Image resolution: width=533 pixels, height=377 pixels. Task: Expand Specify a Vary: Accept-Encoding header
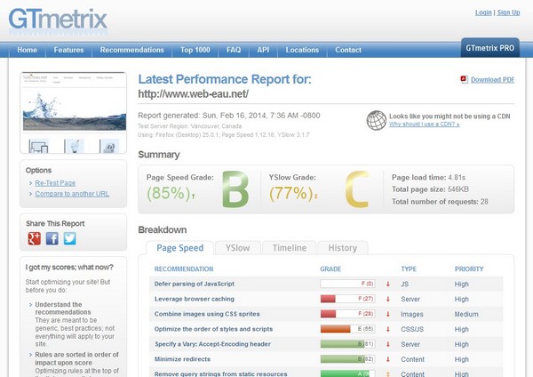[213, 344]
